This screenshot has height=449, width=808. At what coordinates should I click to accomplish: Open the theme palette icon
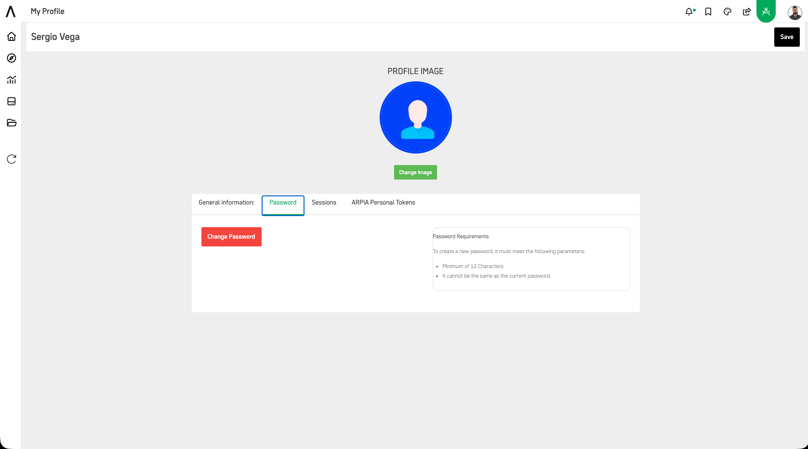[728, 12]
